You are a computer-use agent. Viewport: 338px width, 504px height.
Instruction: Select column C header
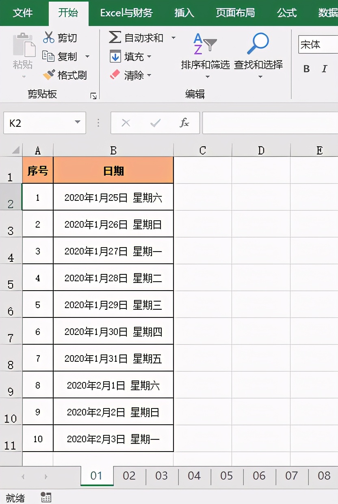tap(203, 150)
